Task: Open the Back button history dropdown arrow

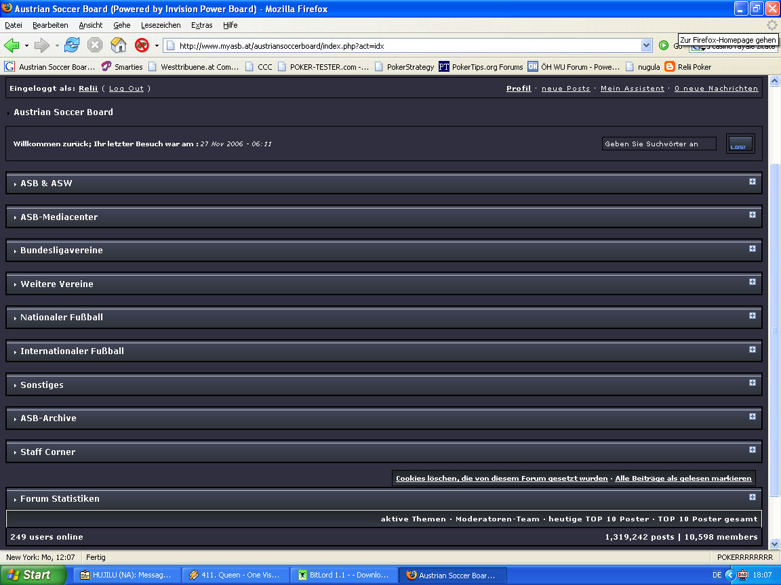Action: tap(26, 45)
